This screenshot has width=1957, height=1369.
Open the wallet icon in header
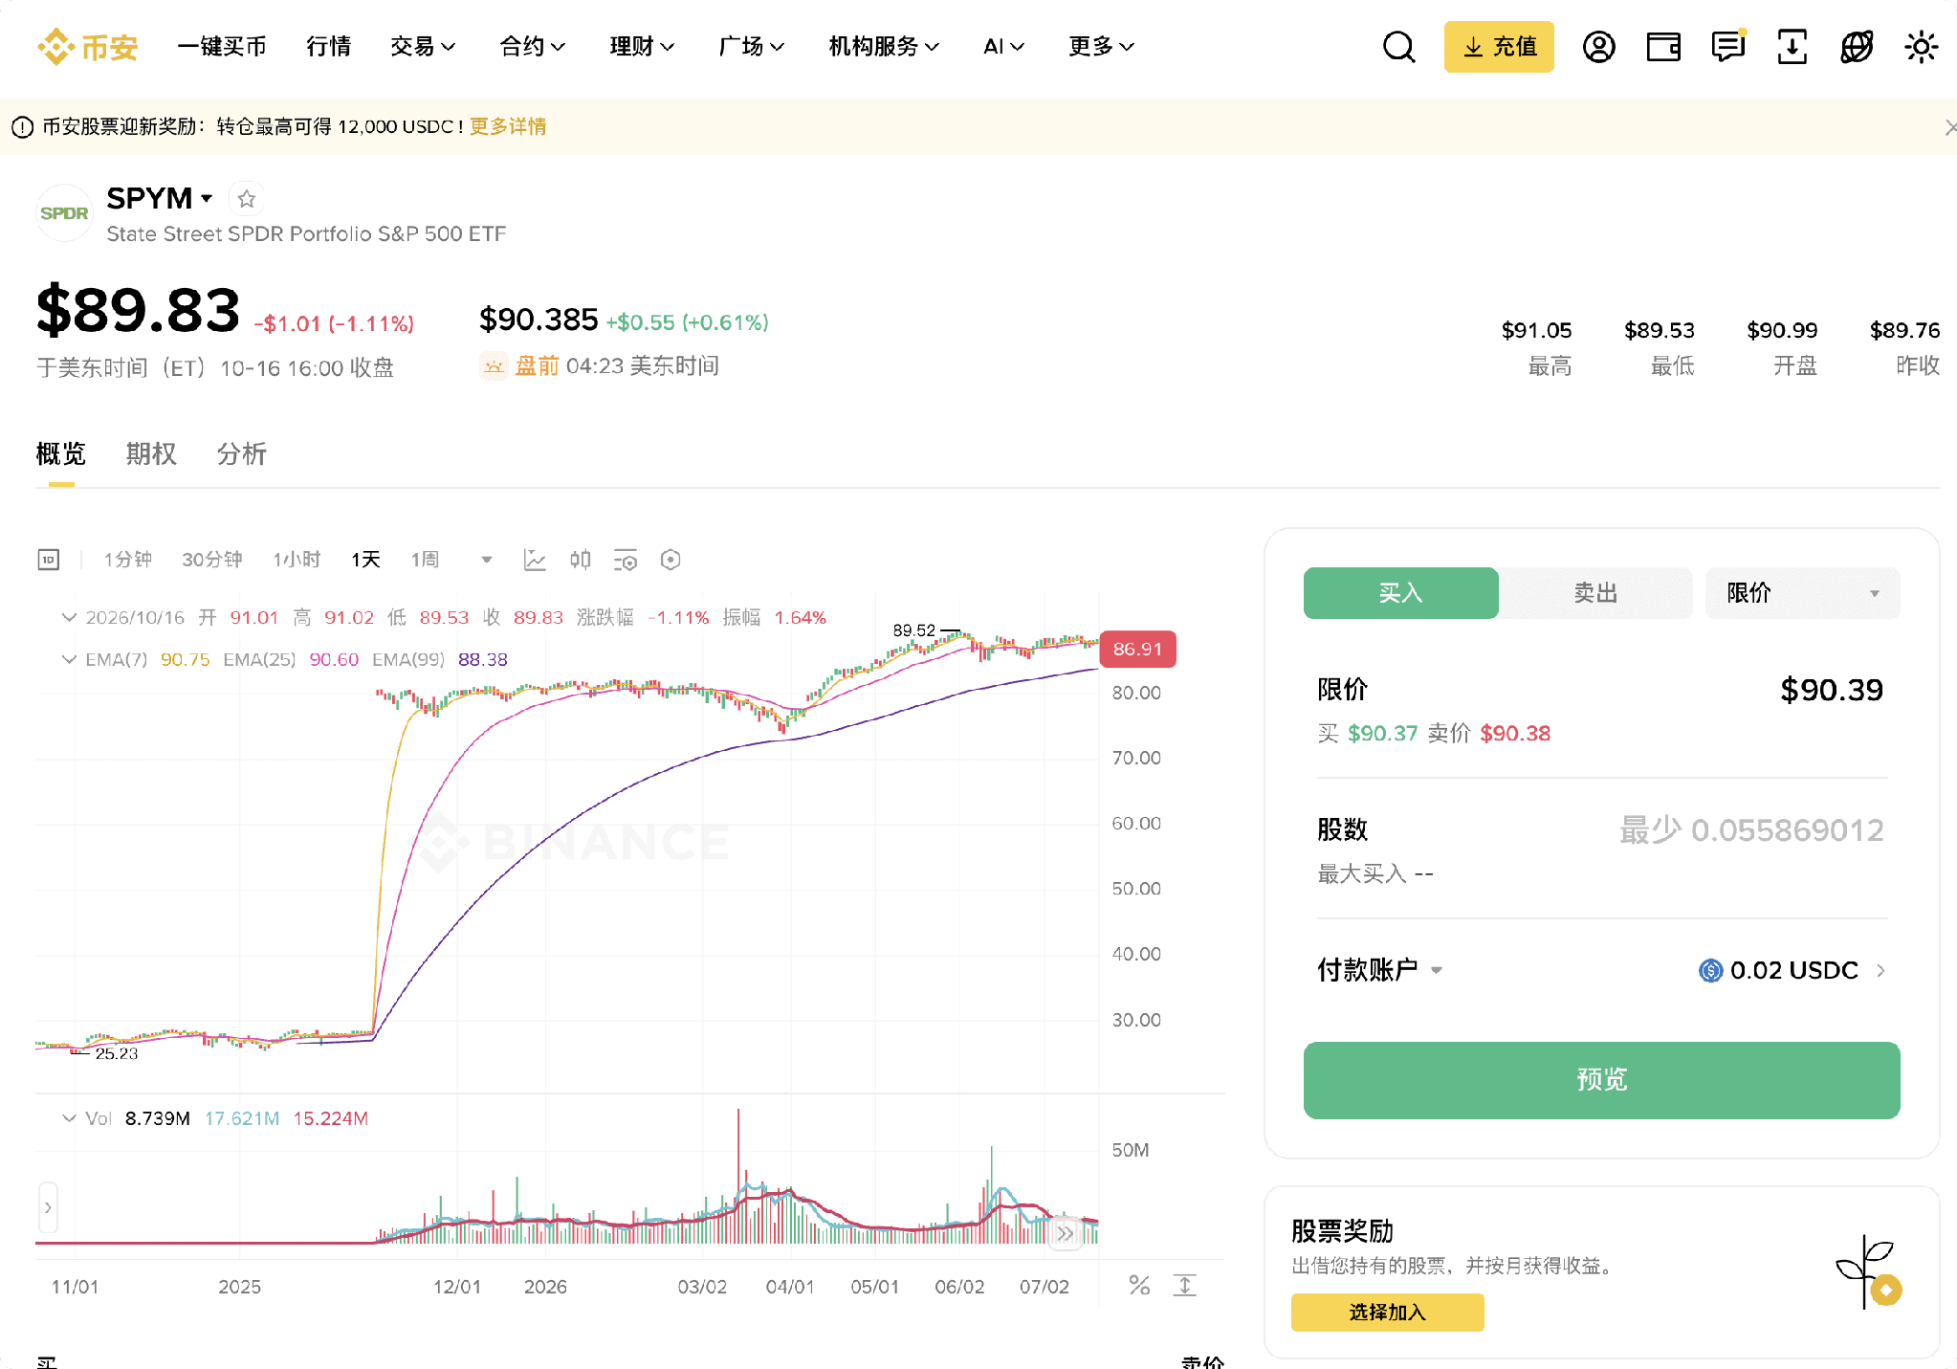1663,46
